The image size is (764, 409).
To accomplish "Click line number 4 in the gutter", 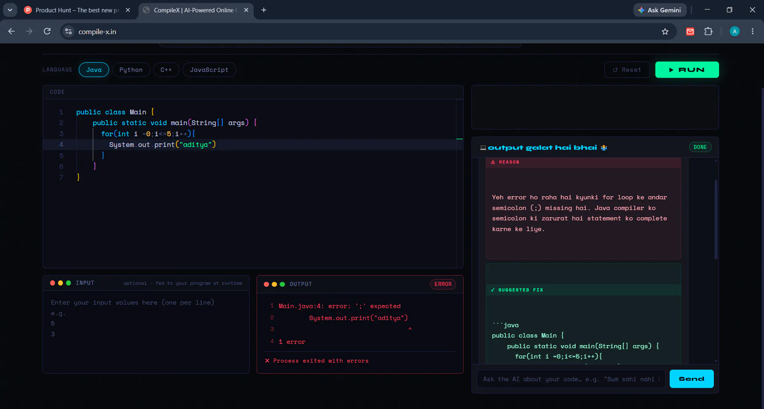I will click(61, 145).
